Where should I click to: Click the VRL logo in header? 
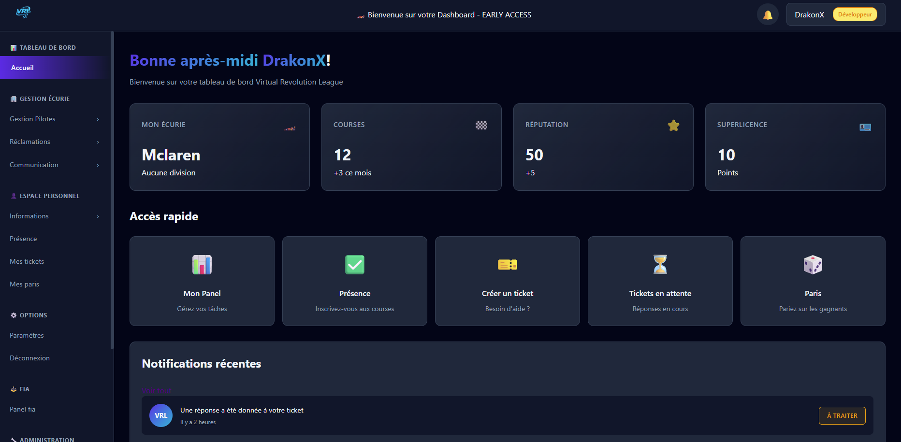point(23,12)
